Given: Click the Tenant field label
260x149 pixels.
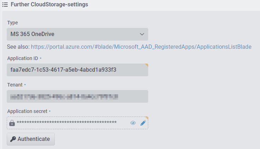Looking at the screenshot, I should [15, 85].
